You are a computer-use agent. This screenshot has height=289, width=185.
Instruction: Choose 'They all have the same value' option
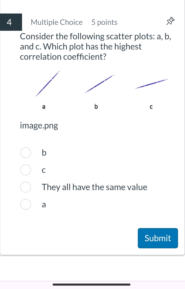click(25, 187)
